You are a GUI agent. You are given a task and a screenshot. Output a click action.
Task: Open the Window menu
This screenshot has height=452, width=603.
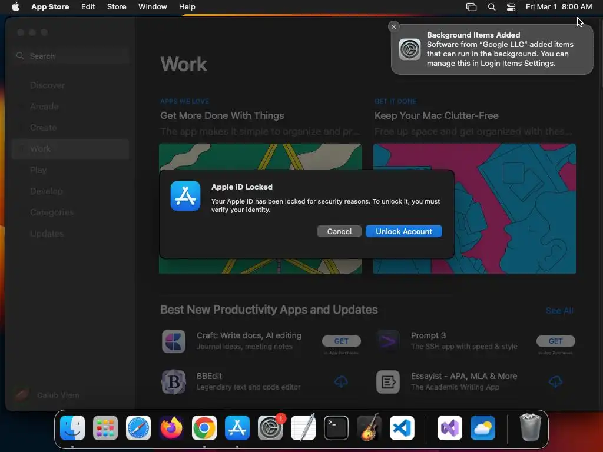(153, 7)
